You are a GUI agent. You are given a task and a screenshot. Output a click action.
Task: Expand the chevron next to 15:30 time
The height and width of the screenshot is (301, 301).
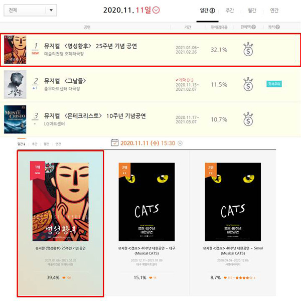180,143
